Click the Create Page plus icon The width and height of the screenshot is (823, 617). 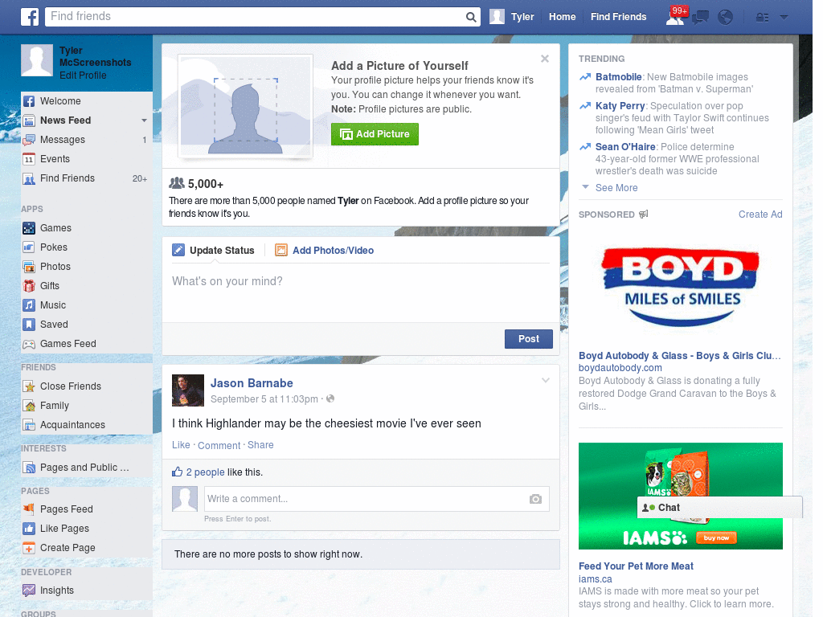coord(29,548)
